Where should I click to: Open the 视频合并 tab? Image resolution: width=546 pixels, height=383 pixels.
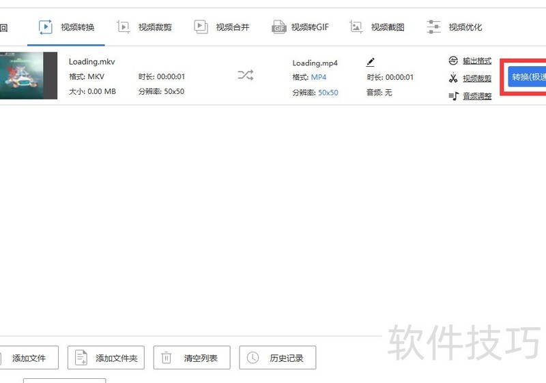(222, 27)
